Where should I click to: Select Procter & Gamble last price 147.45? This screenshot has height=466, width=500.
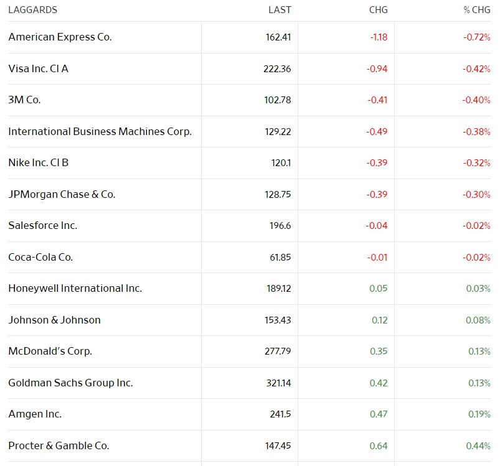pyautogui.click(x=278, y=445)
